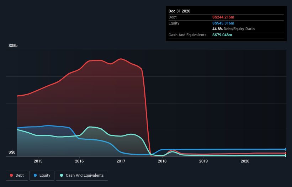The height and width of the screenshot is (187, 292).
Task: Click the Equity value S$545.316m
Action: [x=223, y=23]
